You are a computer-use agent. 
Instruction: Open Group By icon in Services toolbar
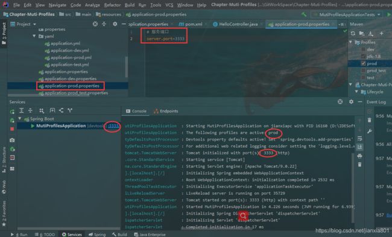click(42, 110)
